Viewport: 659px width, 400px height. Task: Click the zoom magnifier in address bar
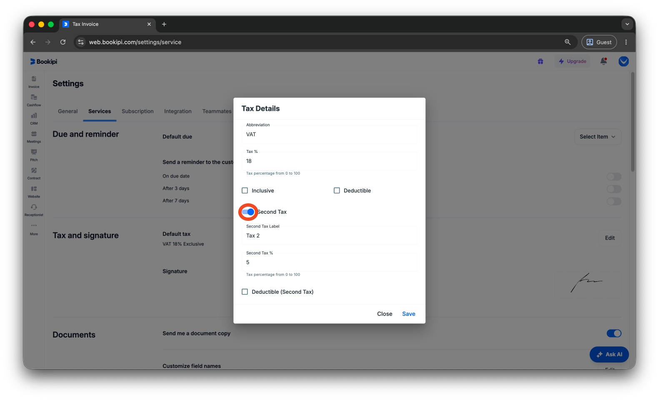[x=567, y=42]
